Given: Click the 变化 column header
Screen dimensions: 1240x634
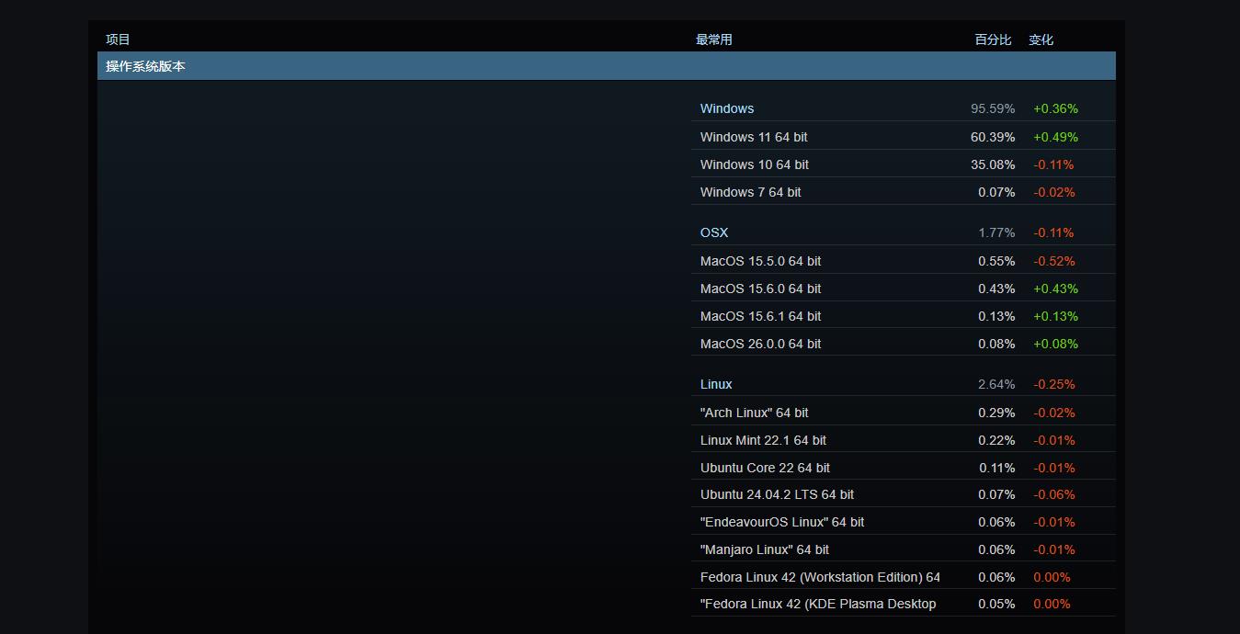Looking at the screenshot, I should pos(1041,40).
